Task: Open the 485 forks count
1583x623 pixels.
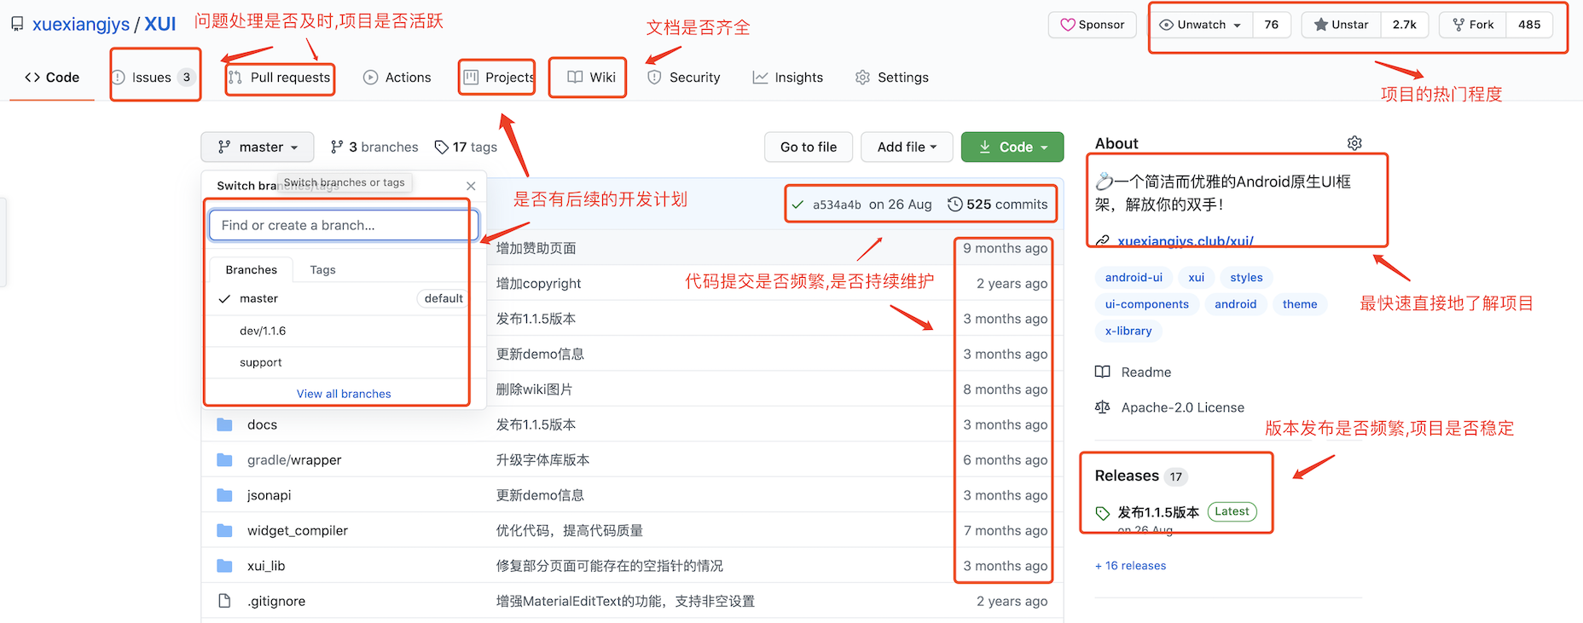Action: pyautogui.click(x=1529, y=25)
